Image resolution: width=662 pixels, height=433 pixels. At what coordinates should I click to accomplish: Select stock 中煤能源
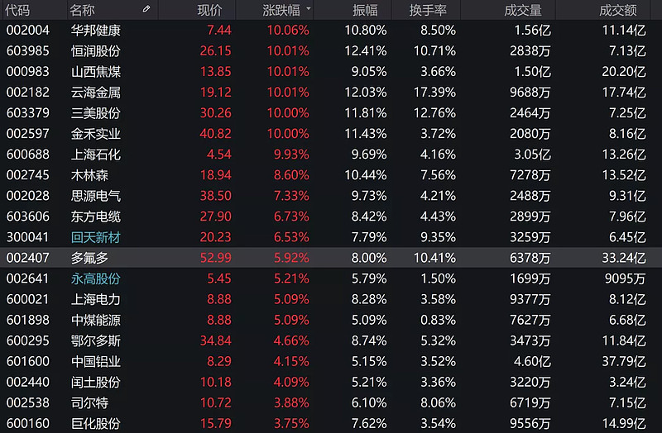click(x=95, y=320)
